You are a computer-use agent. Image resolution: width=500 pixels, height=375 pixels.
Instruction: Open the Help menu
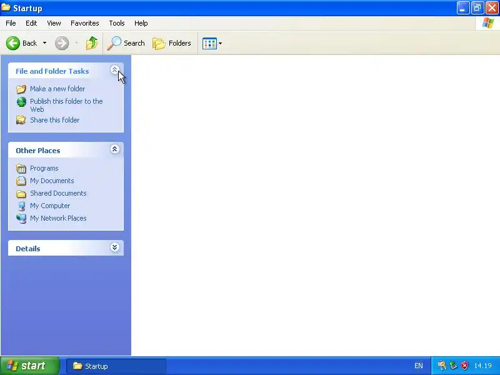[x=141, y=23]
